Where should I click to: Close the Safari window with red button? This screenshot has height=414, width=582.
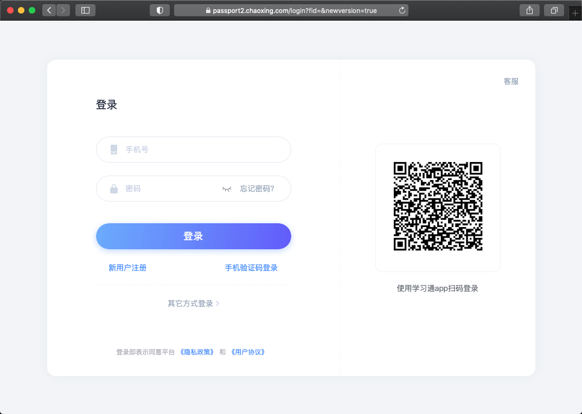10,10
